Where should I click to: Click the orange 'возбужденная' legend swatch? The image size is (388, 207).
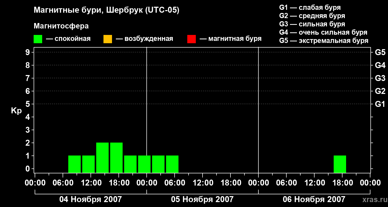(x=108, y=39)
